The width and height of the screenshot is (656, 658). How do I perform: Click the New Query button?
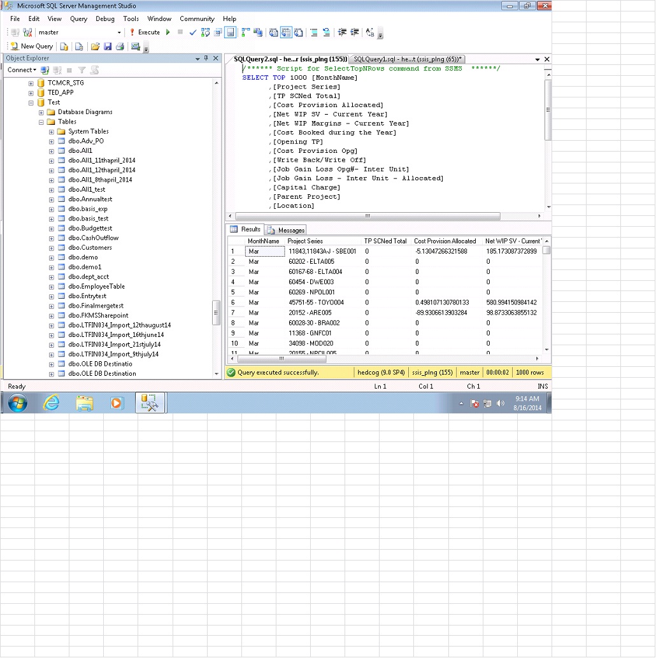pyautogui.click(x=32, y=46)
